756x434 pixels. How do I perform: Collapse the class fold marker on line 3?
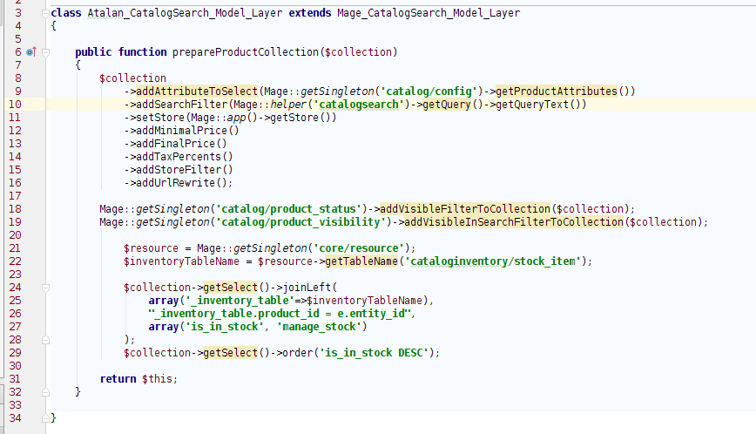click(45, 13)
